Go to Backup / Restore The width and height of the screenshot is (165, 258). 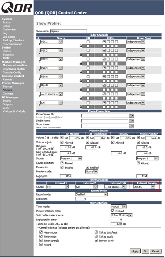13,40
